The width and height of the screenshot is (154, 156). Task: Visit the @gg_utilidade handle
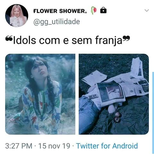[57, 22]
